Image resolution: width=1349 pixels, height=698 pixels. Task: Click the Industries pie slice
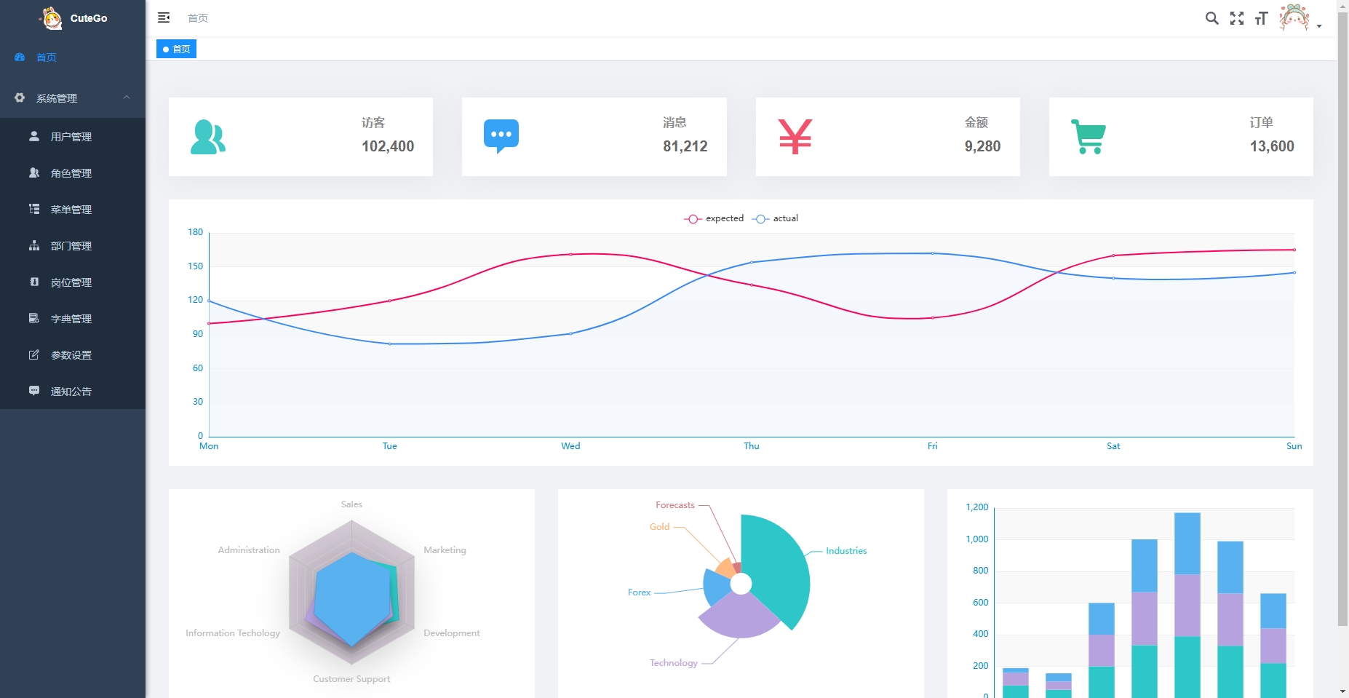point(779,568)
